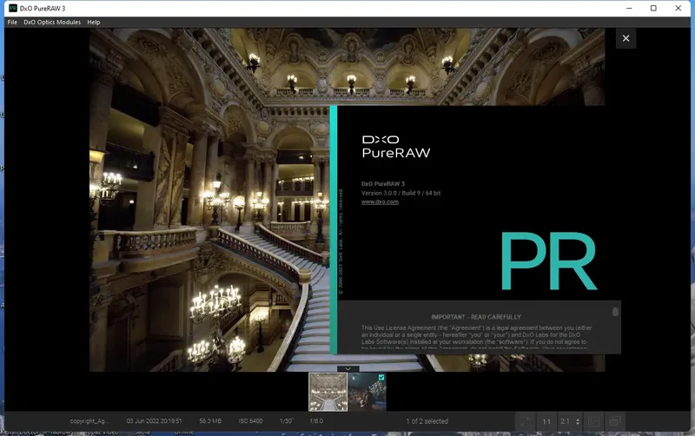The image size is (695, 436).
Task: Click the 'Version 3.0.0 / Build 9 / 64 bit' text
Action: pyautogui.click(x=400, y=193)
